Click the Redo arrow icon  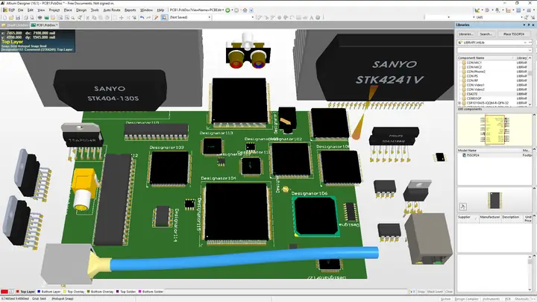click(x=148, y=17)
